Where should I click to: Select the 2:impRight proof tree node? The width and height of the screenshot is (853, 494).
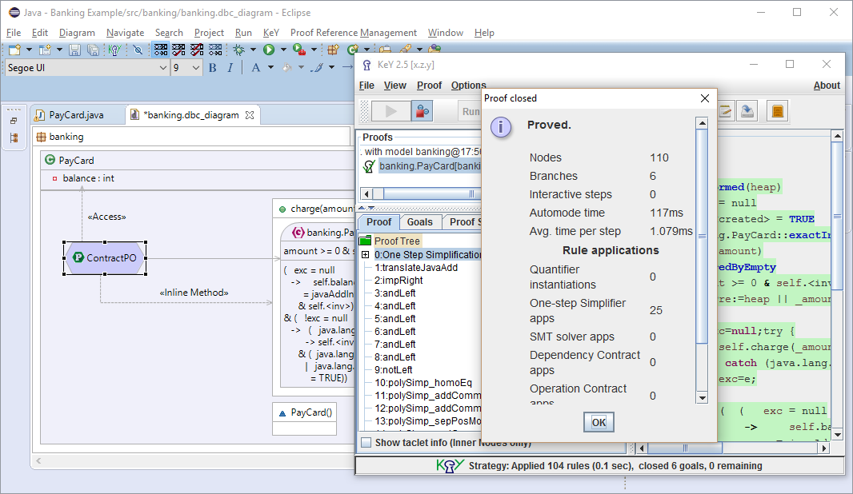[x=398, y=281]
